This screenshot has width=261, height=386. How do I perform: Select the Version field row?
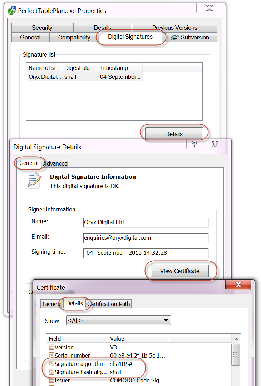pyautogui.click(x=139, y=347)
